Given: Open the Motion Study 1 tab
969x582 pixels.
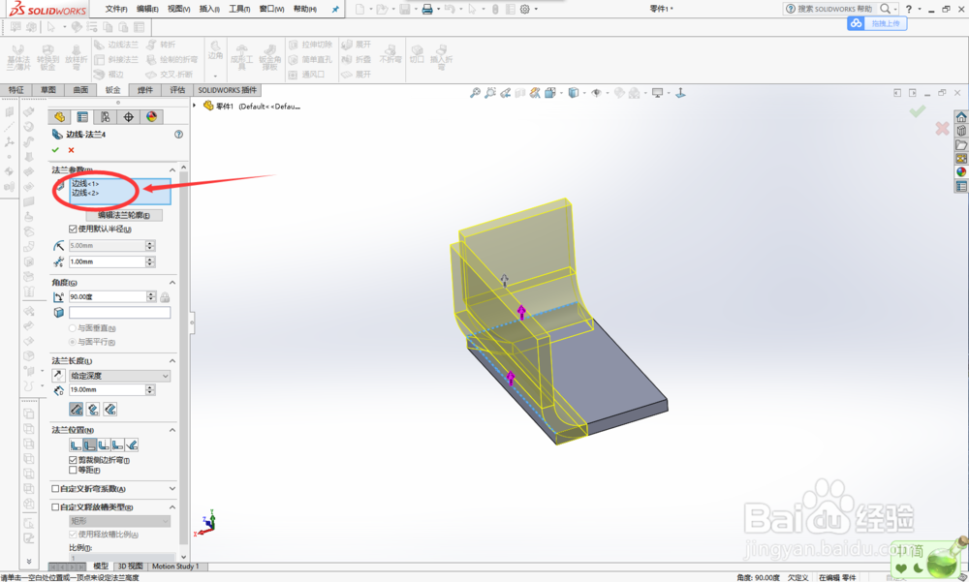Looking at the screenshot, I should coord(175,566).
